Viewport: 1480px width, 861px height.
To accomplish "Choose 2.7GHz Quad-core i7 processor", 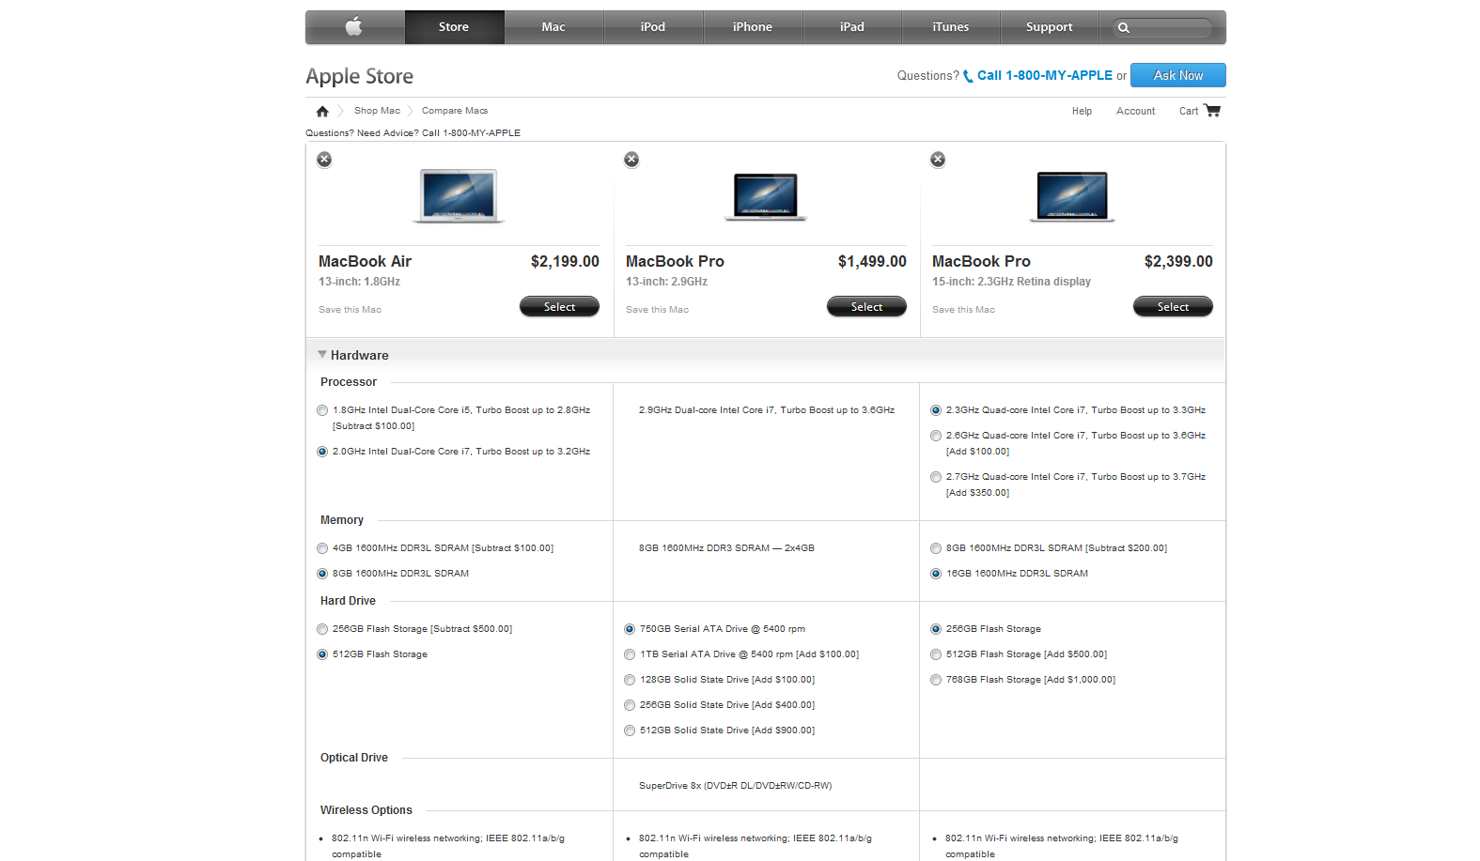I will [x=936, y=477].
